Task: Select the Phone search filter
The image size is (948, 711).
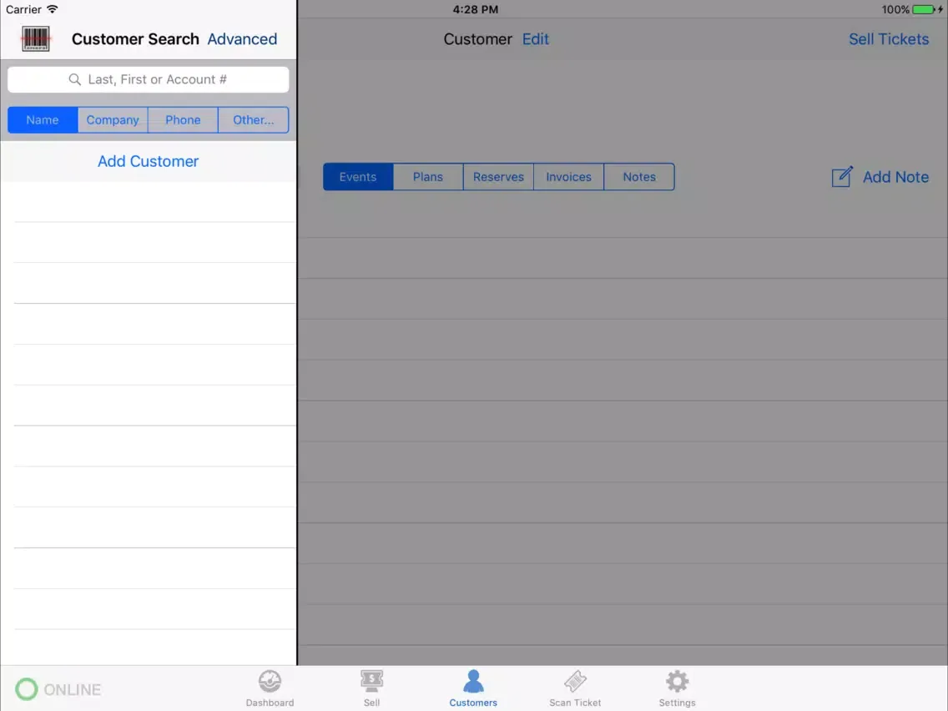Action: pyautogui.click(x=183, y=119)
